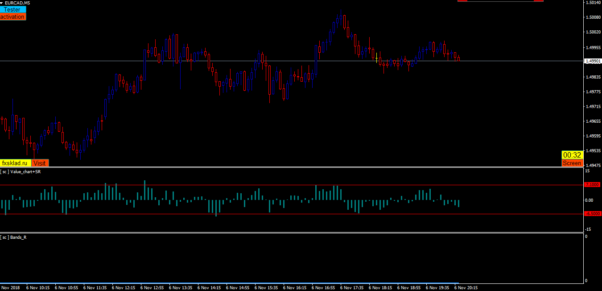Select the 00:32 timer label
602x291 pixels.
[572, 155]
